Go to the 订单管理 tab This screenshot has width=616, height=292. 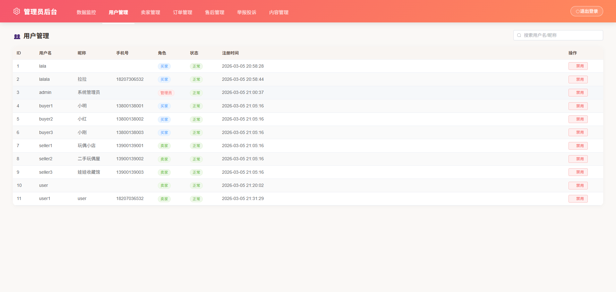click(x=183, y=12)
